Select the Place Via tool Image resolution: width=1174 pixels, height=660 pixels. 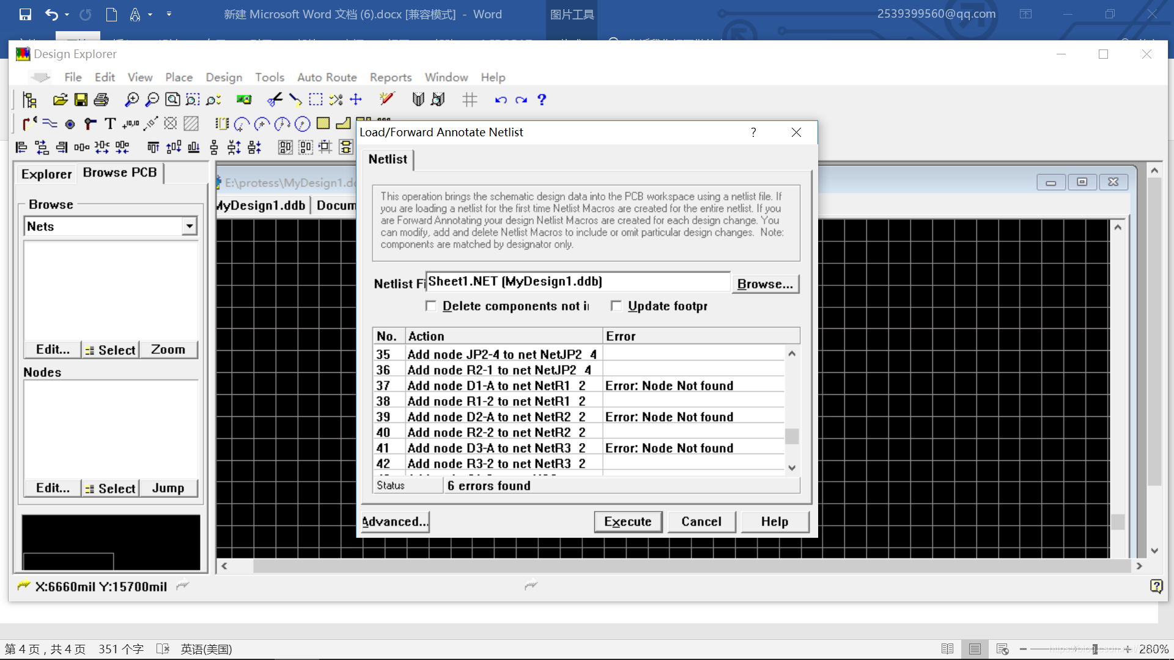90,124
